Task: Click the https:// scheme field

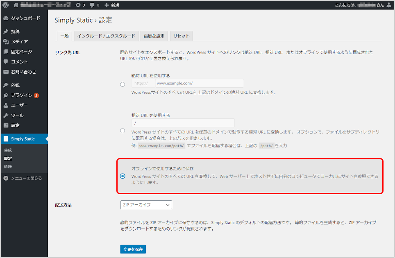Action: pos(143,83)
